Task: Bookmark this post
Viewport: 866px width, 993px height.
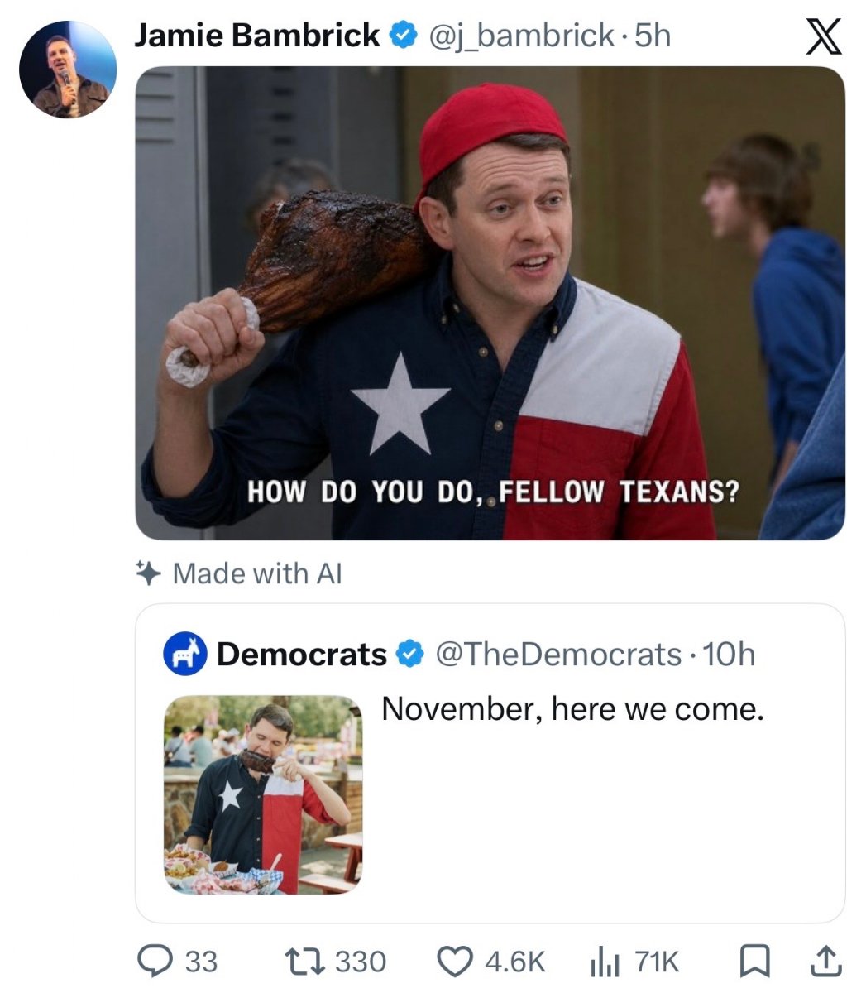Action: click(x=751, y=961)
